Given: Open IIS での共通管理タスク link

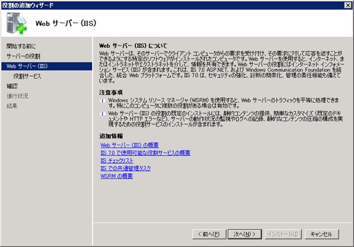Looking at the screenshot, I should pyautogui.click(x=126, y=168).
